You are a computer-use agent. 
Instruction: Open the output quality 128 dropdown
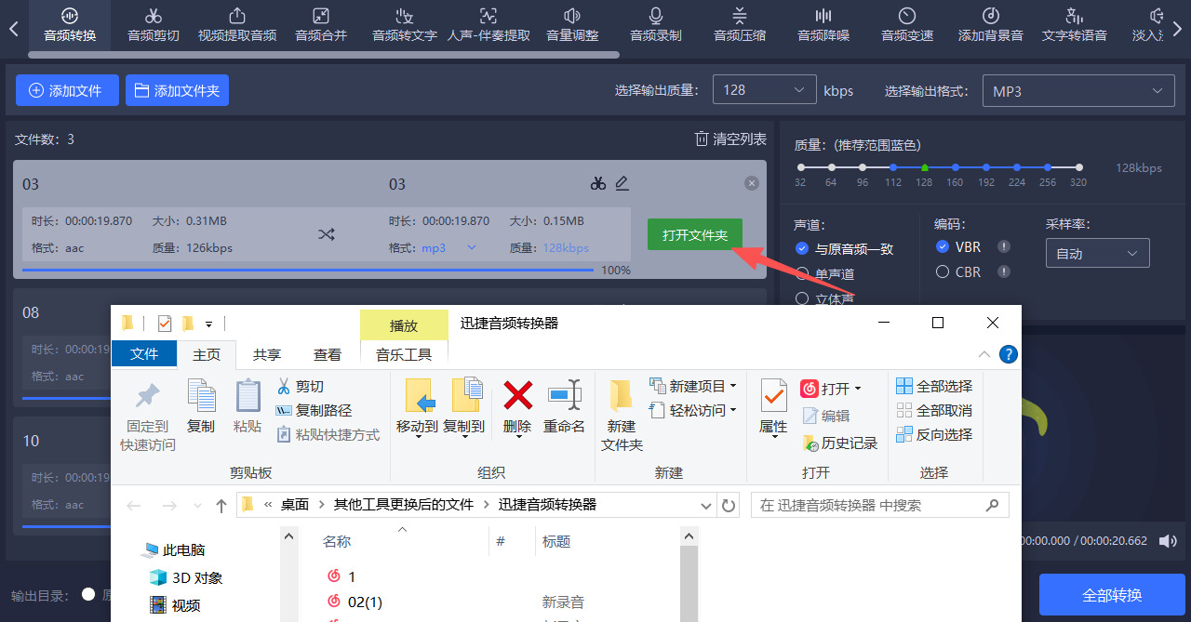764,90
